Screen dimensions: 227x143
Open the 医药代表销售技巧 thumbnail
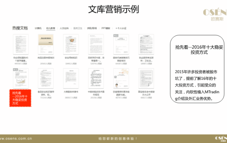[121, 44]
